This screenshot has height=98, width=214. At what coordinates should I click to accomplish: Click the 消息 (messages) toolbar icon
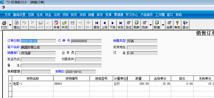pyautogui.click(x=169, y=25)
